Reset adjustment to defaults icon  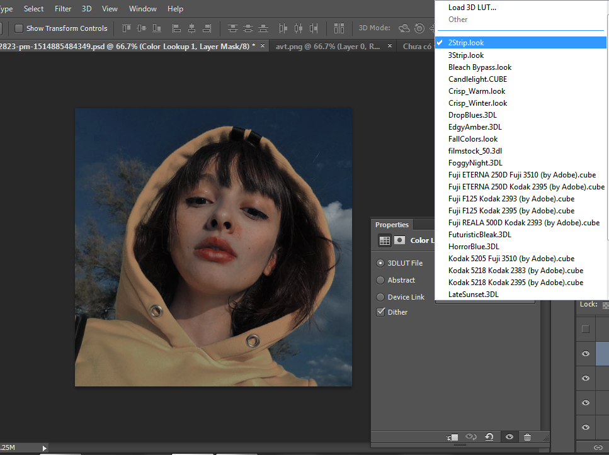point(489,437)
